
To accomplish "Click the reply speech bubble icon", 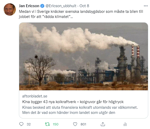I will tap(21, 124).
